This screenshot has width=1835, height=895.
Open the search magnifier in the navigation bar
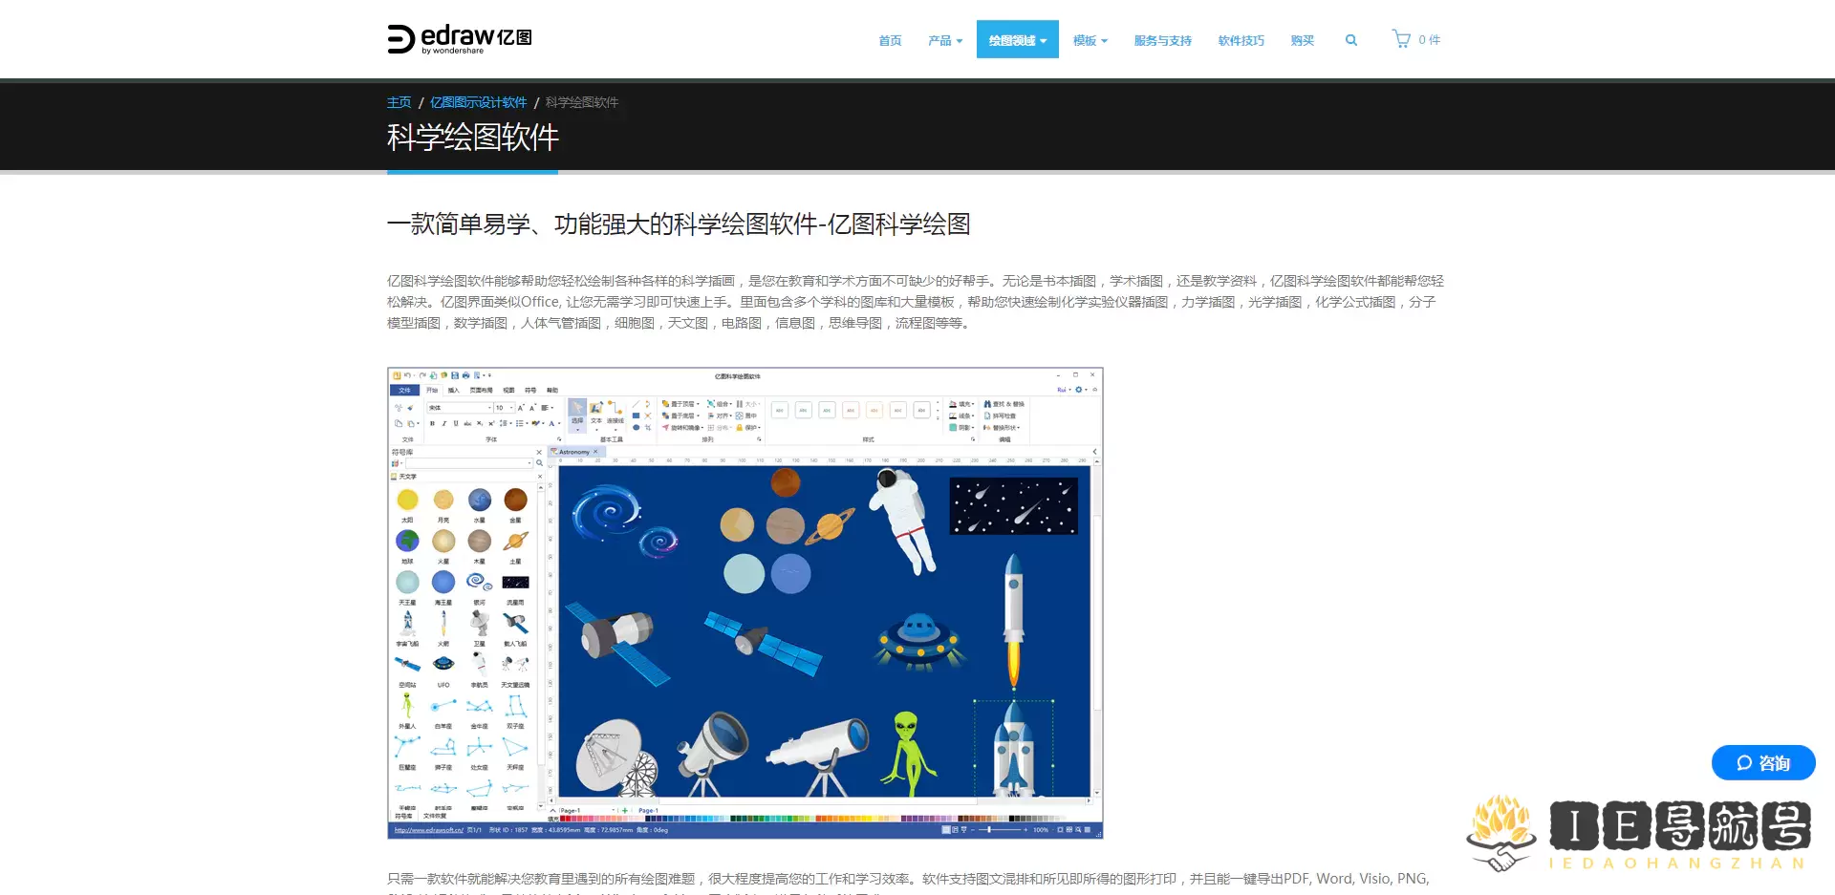coord(1350,40)
